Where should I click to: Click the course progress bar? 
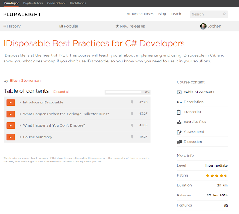[x=123, y=92]
